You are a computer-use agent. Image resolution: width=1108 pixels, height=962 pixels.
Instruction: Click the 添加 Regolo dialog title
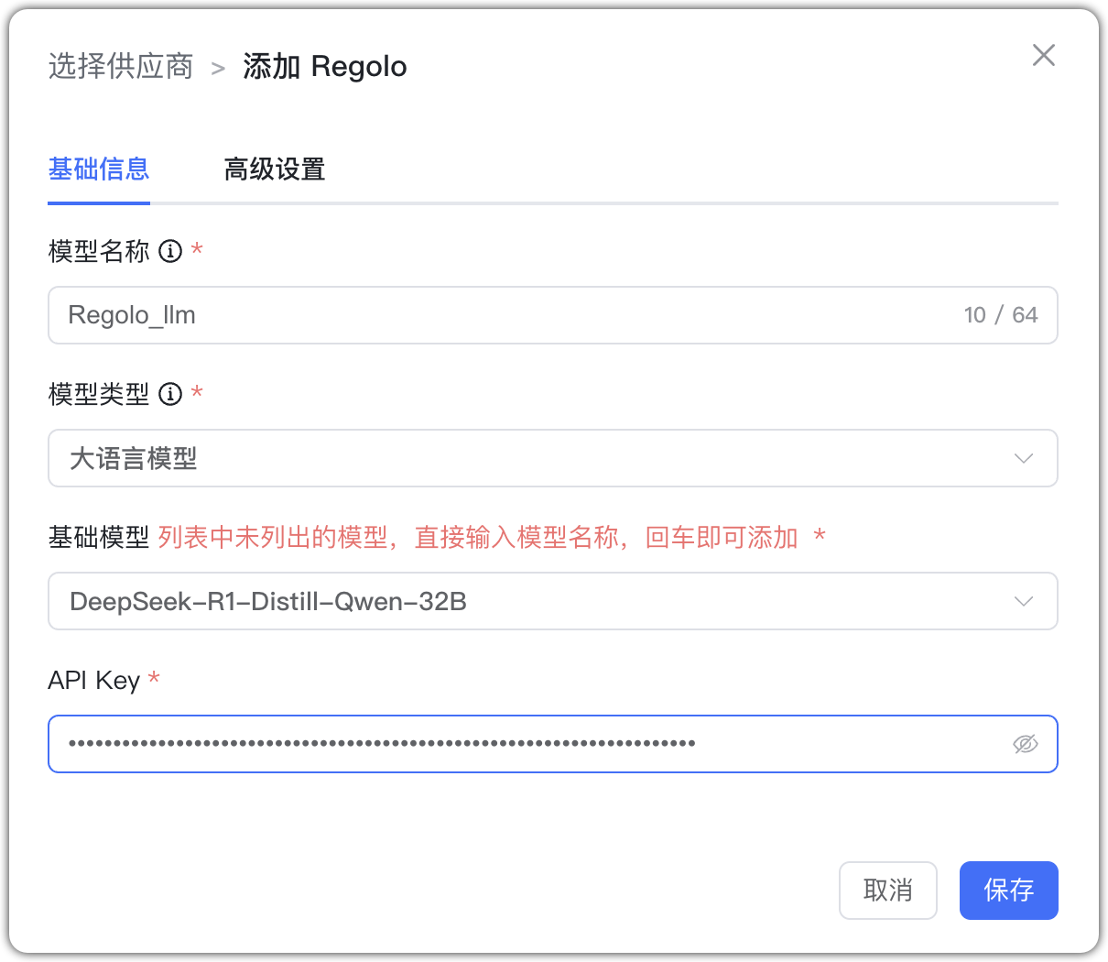(325, 65)
